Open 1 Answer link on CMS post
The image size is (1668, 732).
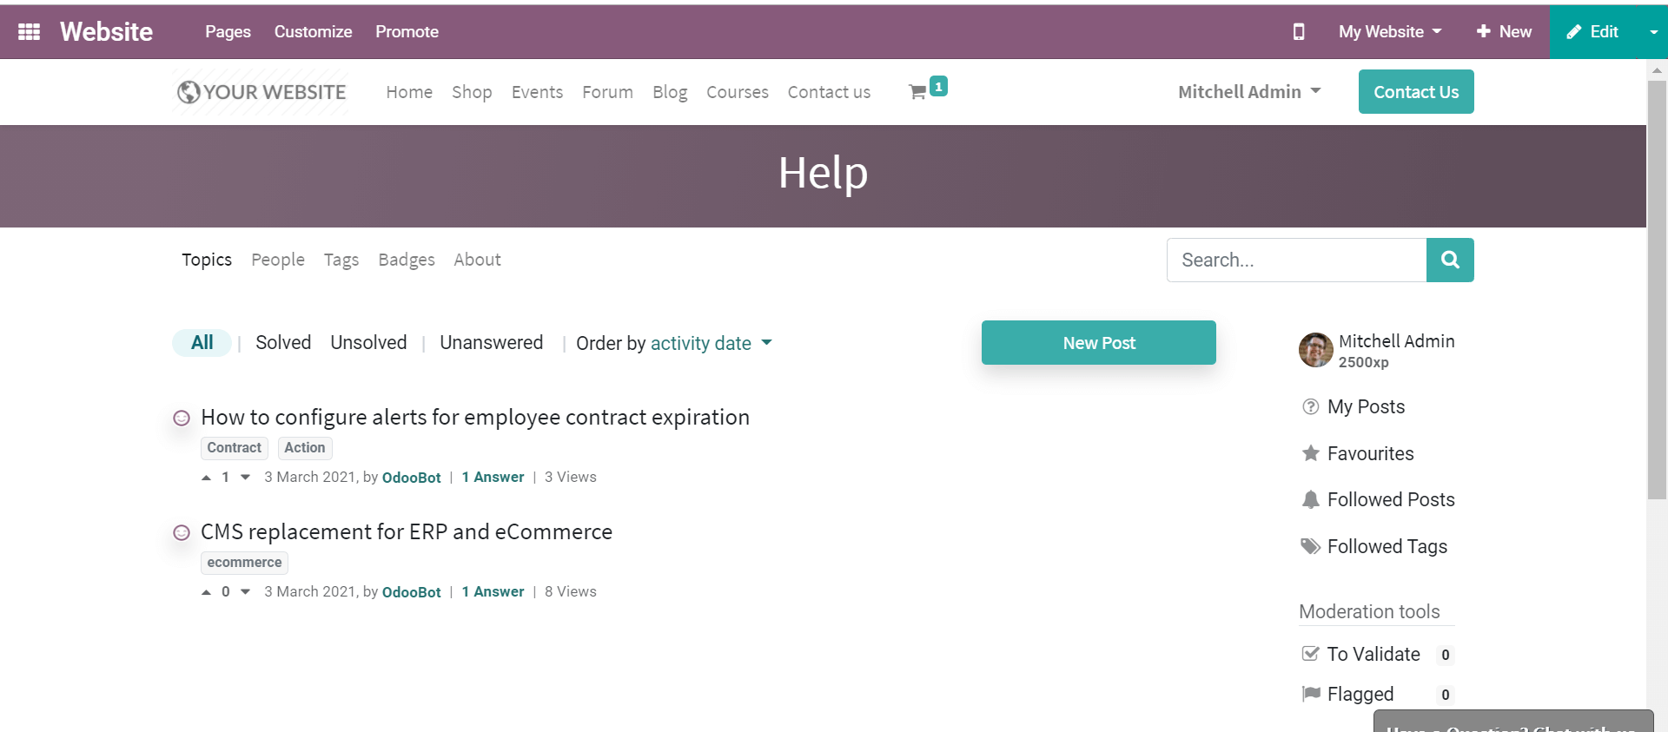[493, 592]
